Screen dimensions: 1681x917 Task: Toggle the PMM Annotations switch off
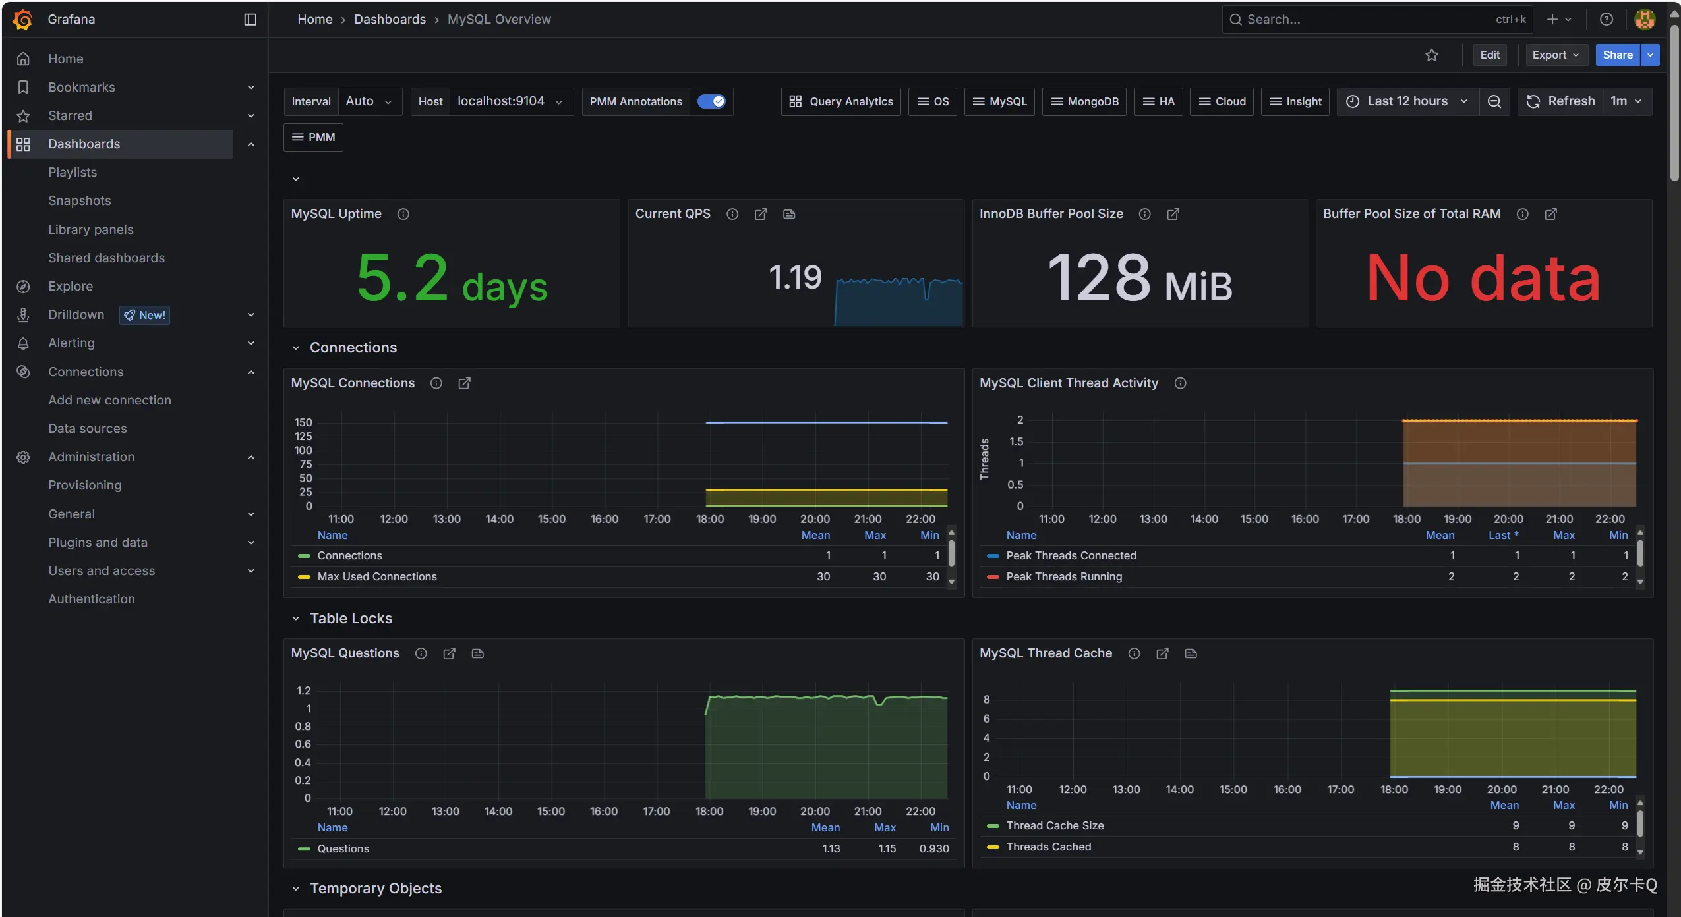pos(711,101)
